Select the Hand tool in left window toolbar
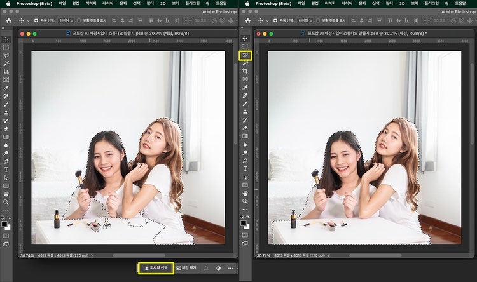The width and height of the screenshot is (477, 282). [6, 194]
